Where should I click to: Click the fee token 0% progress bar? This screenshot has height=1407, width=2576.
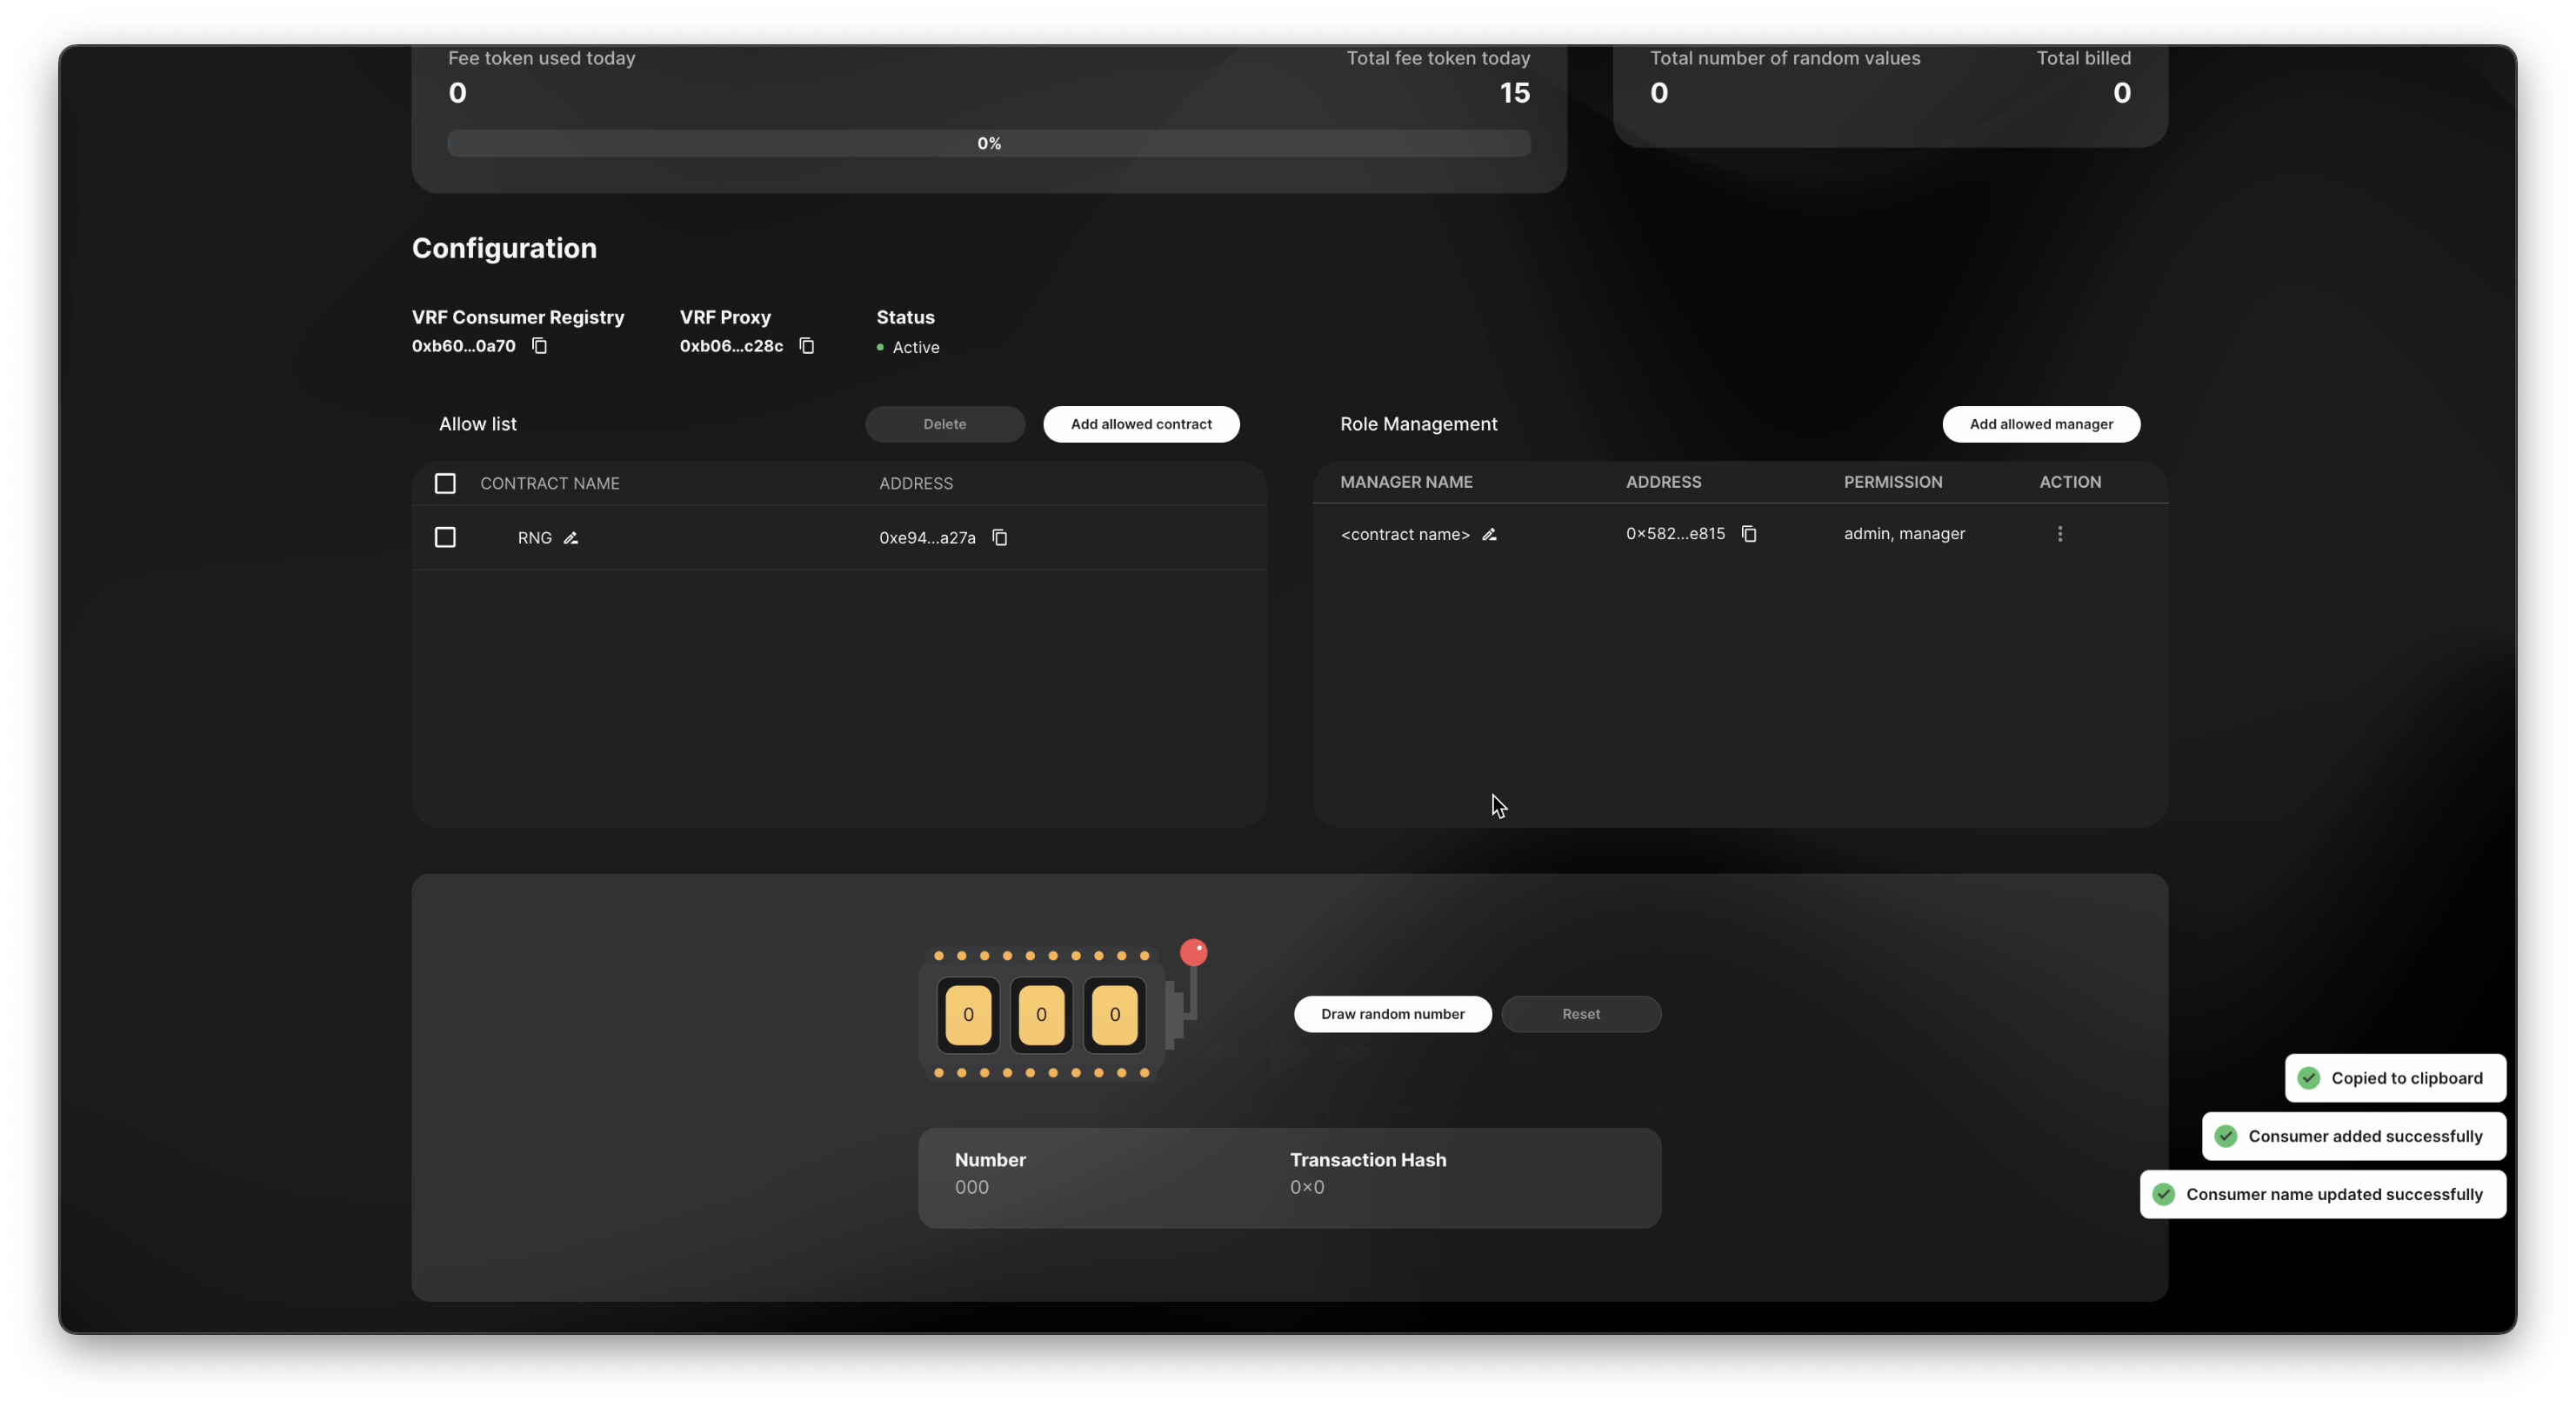989,144
